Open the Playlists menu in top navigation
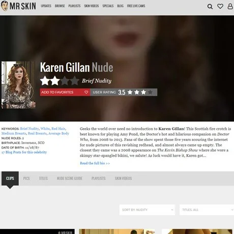The image size is (234, 234). 74,6
